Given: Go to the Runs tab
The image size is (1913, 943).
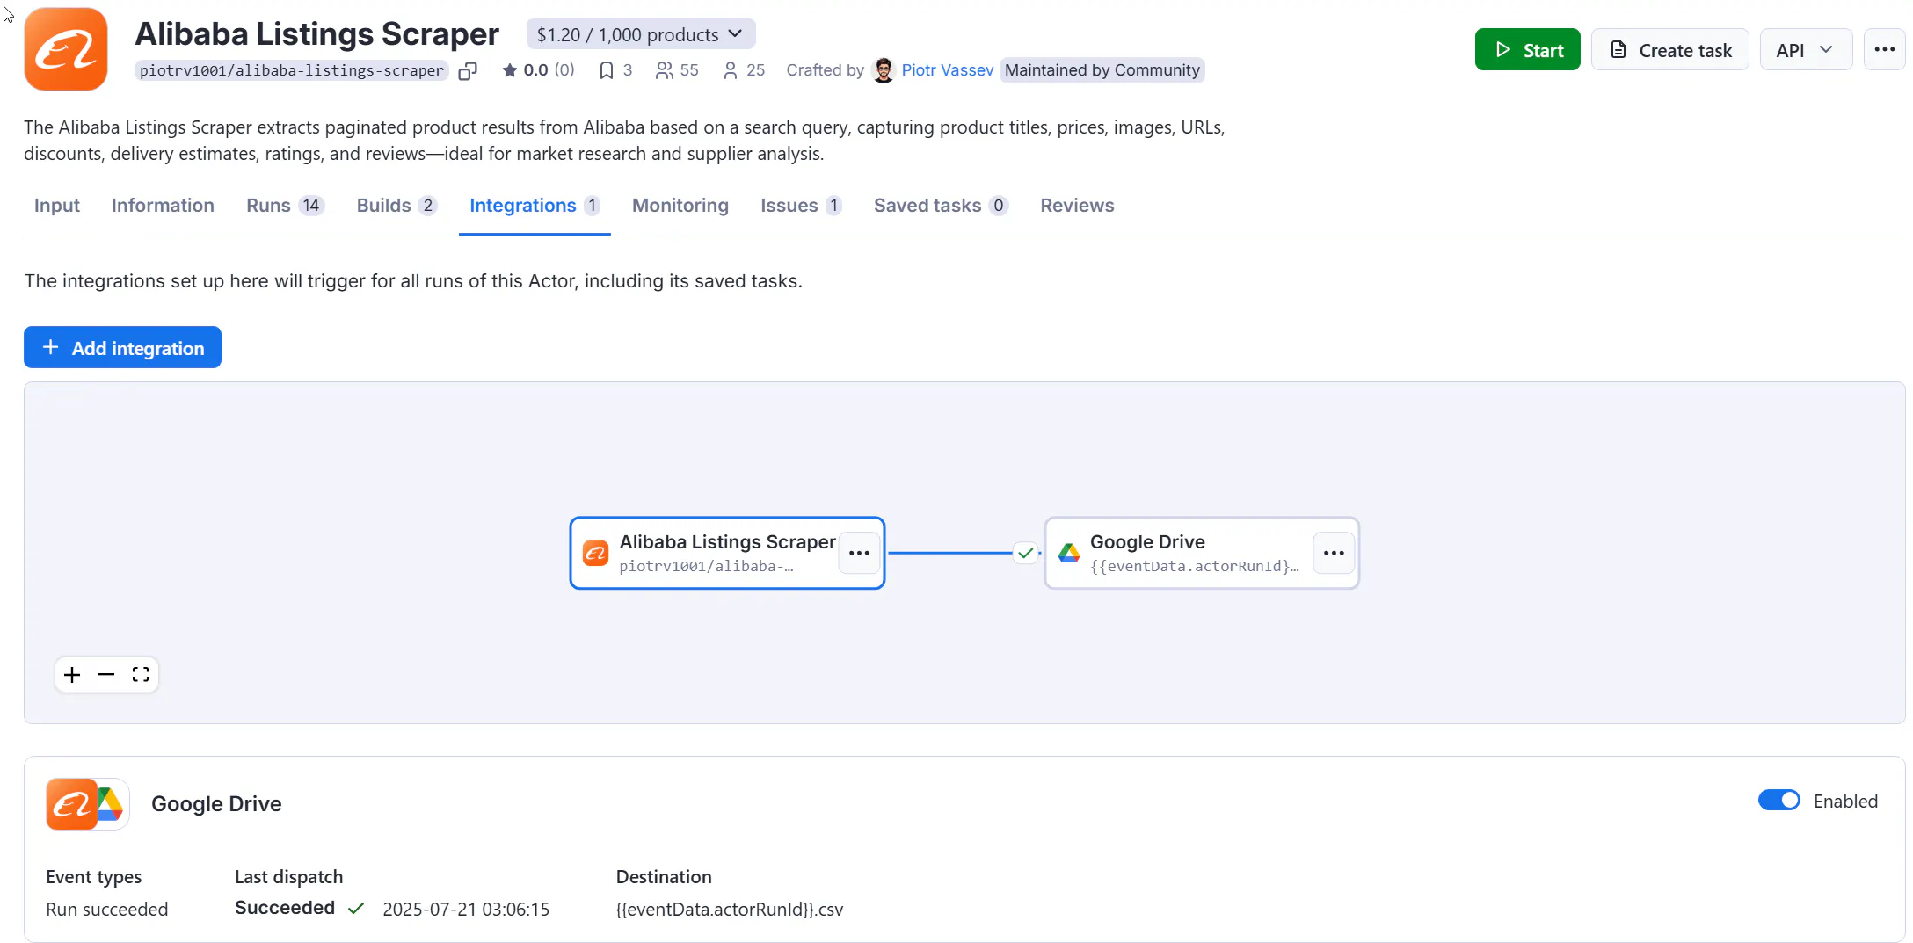Looking at the screenshot, I should pyautogui.click(x=285, y=206).
